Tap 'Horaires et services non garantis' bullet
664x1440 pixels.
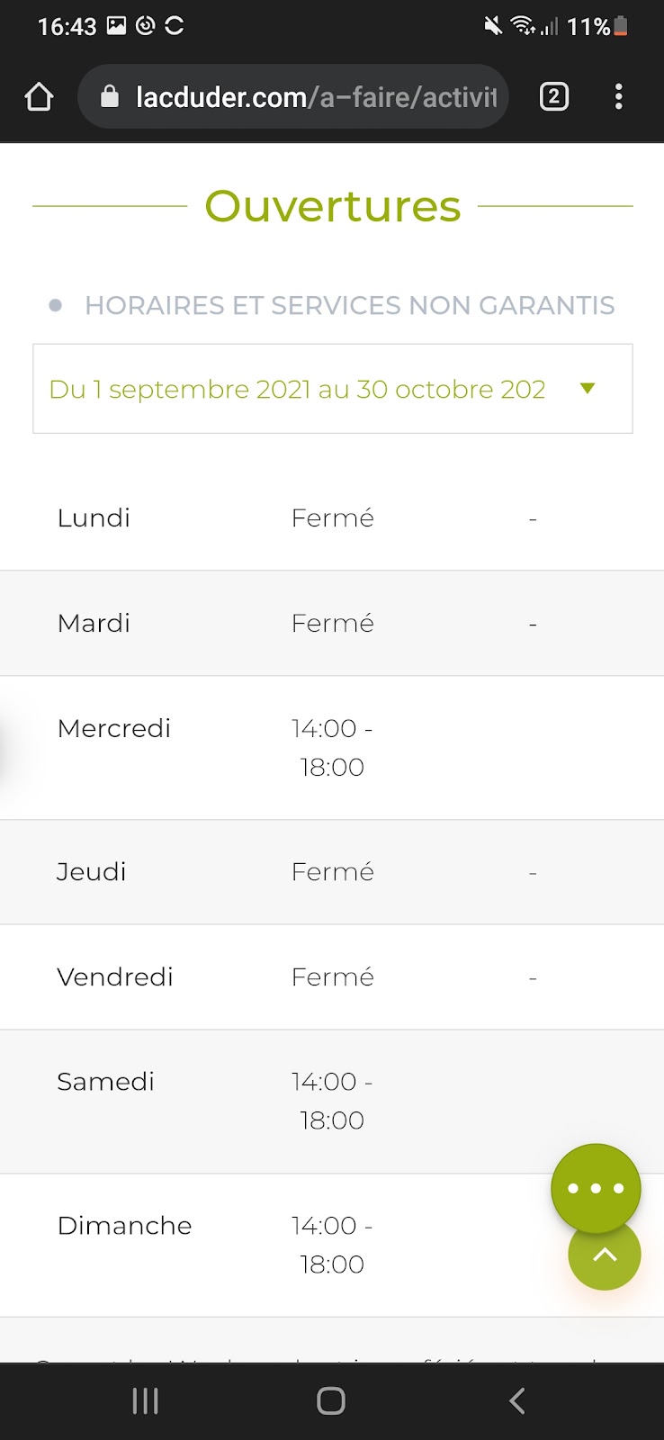click(349, 306)
